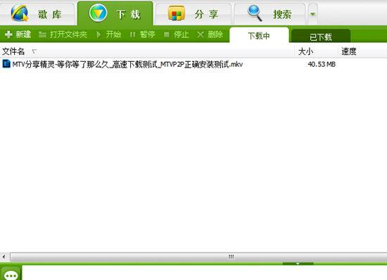The width and height of the screenshot is (387, 280).
Task: Expand the main tabs overflow dropdown arrow
Action: [x=312, y=14]
